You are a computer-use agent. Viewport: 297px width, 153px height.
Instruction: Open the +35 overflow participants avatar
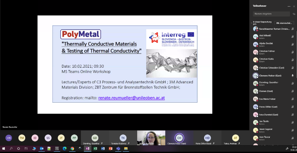(x=9, y=138)
